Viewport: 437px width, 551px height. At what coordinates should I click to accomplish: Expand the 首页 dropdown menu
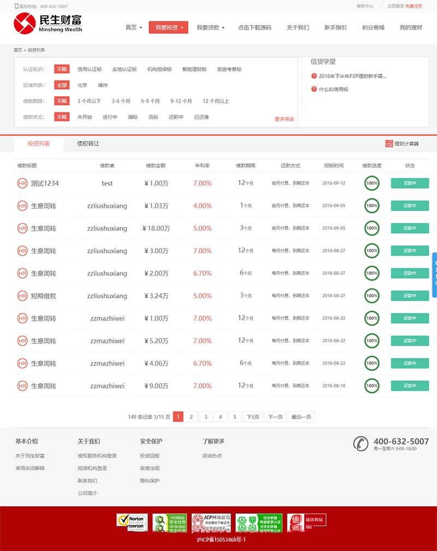(x=133, y=27)
